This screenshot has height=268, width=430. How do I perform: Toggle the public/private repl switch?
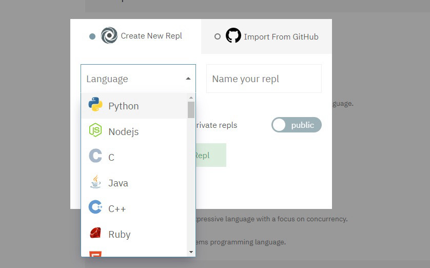click(297, 125)
